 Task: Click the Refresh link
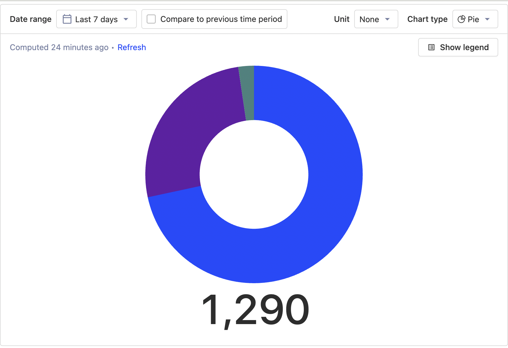(x=132, y=47)
